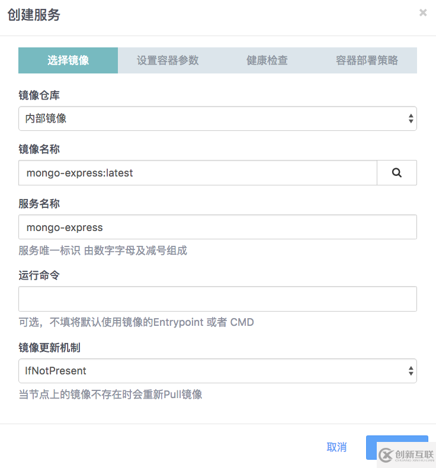Click the 镜像名称 field label
Viewport: 436px width, 468px height.
[39, 150]
